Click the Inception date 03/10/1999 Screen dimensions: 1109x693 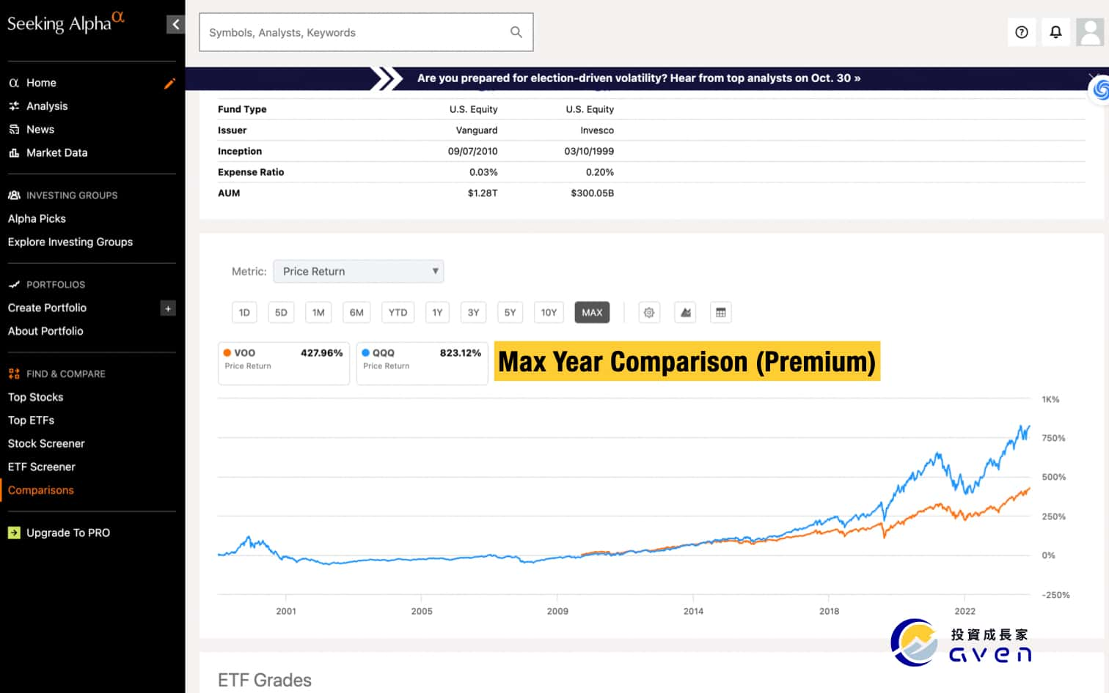pyautogui.click(x=589, y=151)
